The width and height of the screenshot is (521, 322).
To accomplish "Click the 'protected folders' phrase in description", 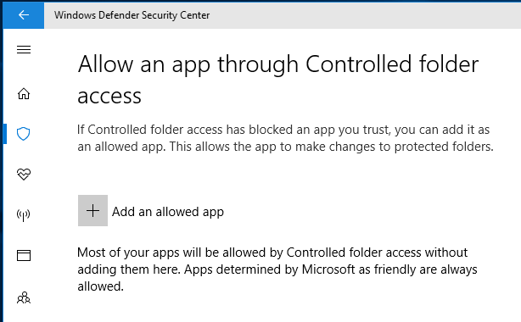I will coord(444,147).
